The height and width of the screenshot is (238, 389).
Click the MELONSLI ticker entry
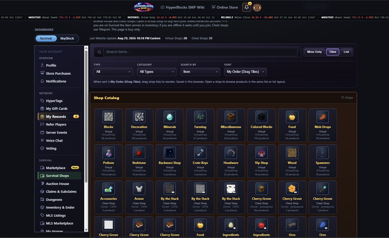[268, 17]
